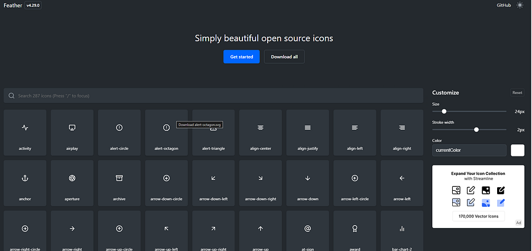Image resolution: width=532 pixels, height=251 pixels.
Task: Click the Get started button
Action: 242,57
